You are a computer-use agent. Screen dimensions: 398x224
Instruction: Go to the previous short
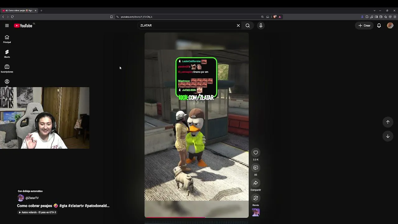(388, 122)
